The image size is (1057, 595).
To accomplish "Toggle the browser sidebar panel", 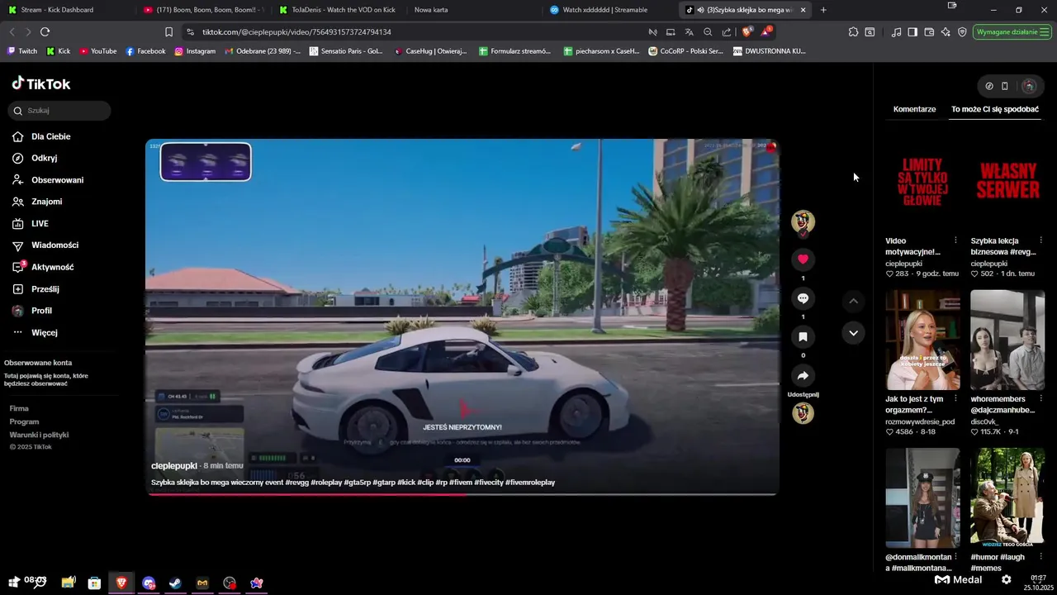I will [x=912, y=31].
